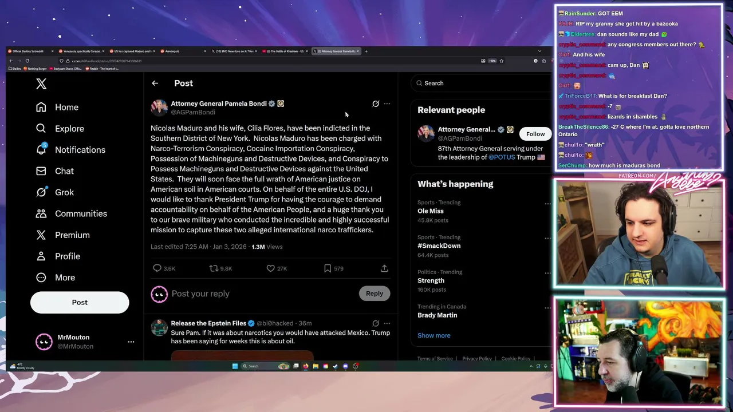
Task: Open options for the Strength trend
Action: point(547,273)
